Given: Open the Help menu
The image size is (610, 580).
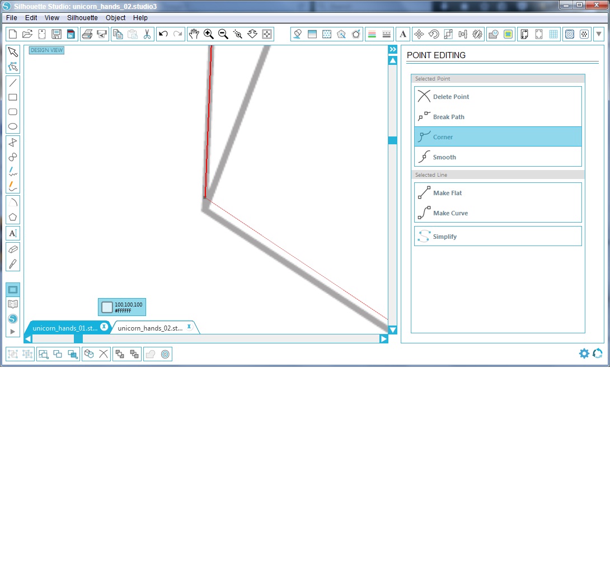Looking at the screenshot, I should coord(140,18).
